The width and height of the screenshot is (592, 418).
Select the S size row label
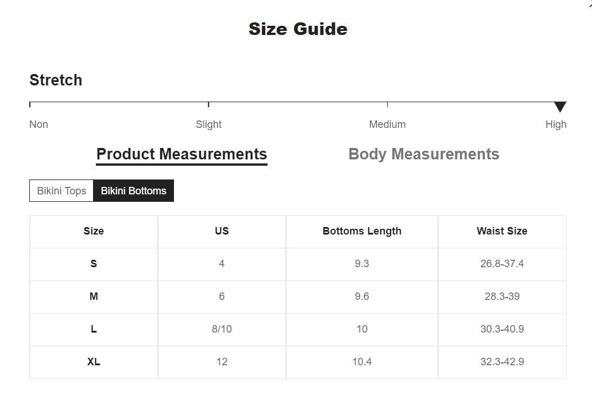point(94,264)
